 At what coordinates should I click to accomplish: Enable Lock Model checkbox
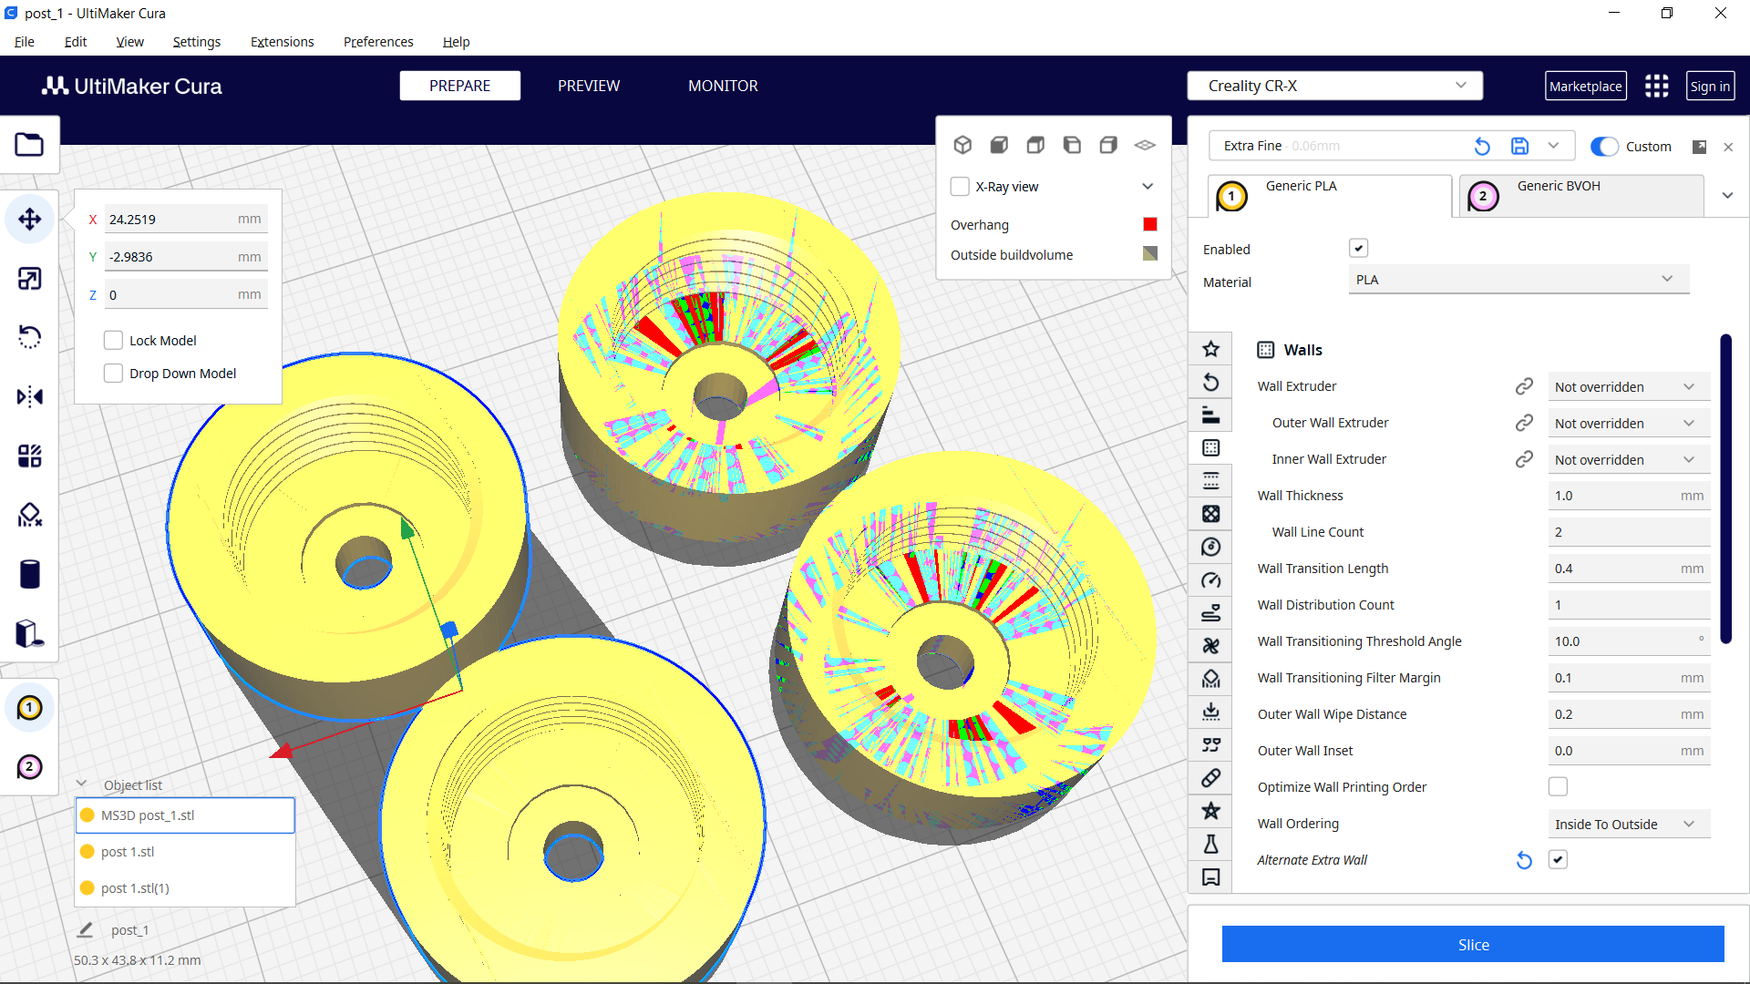(113, 341)
